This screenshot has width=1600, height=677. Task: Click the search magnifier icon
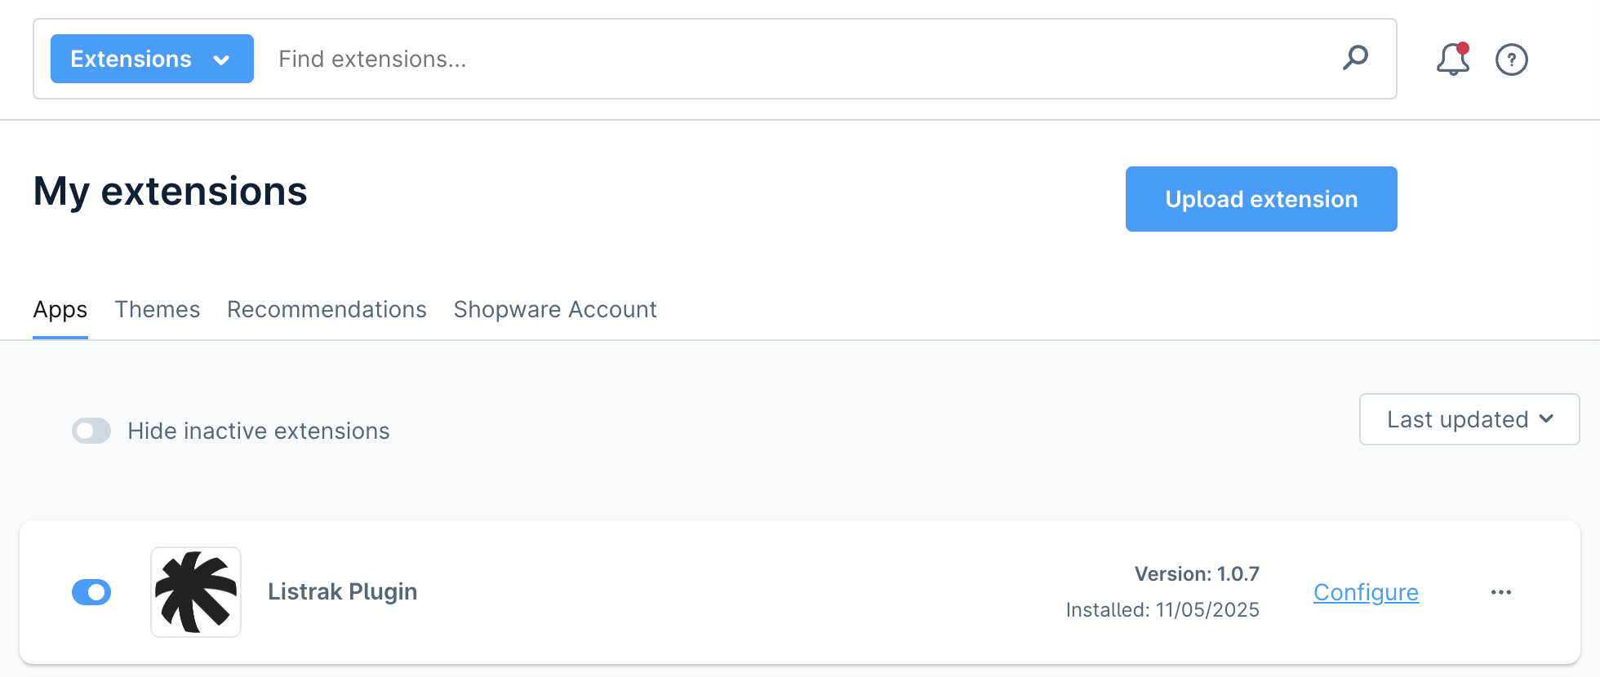(1355, 58)
